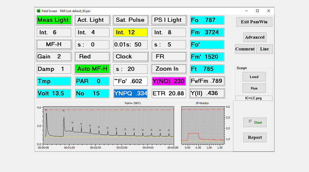Click the Meas Light Int. 6 field
This screenshot has width=309, height=172.
[x=54, y=33]
